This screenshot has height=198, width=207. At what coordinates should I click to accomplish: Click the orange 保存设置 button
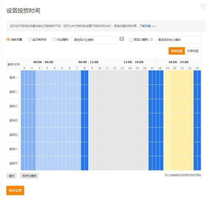tap(15, 191)
